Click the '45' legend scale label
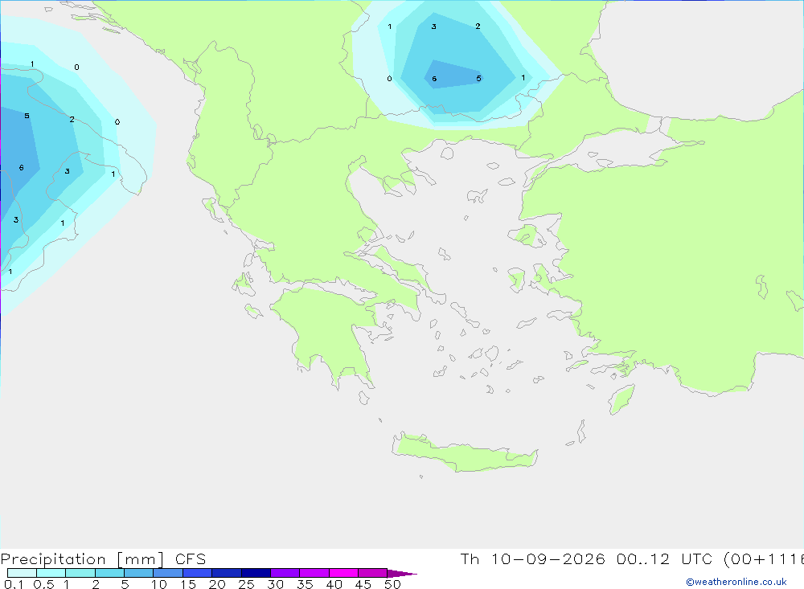The width and height of the screenshot is (804, 589). 363,584
